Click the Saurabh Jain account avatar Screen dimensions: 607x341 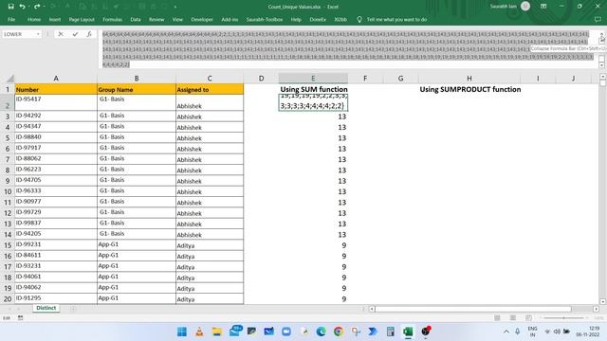click(525, 7)
